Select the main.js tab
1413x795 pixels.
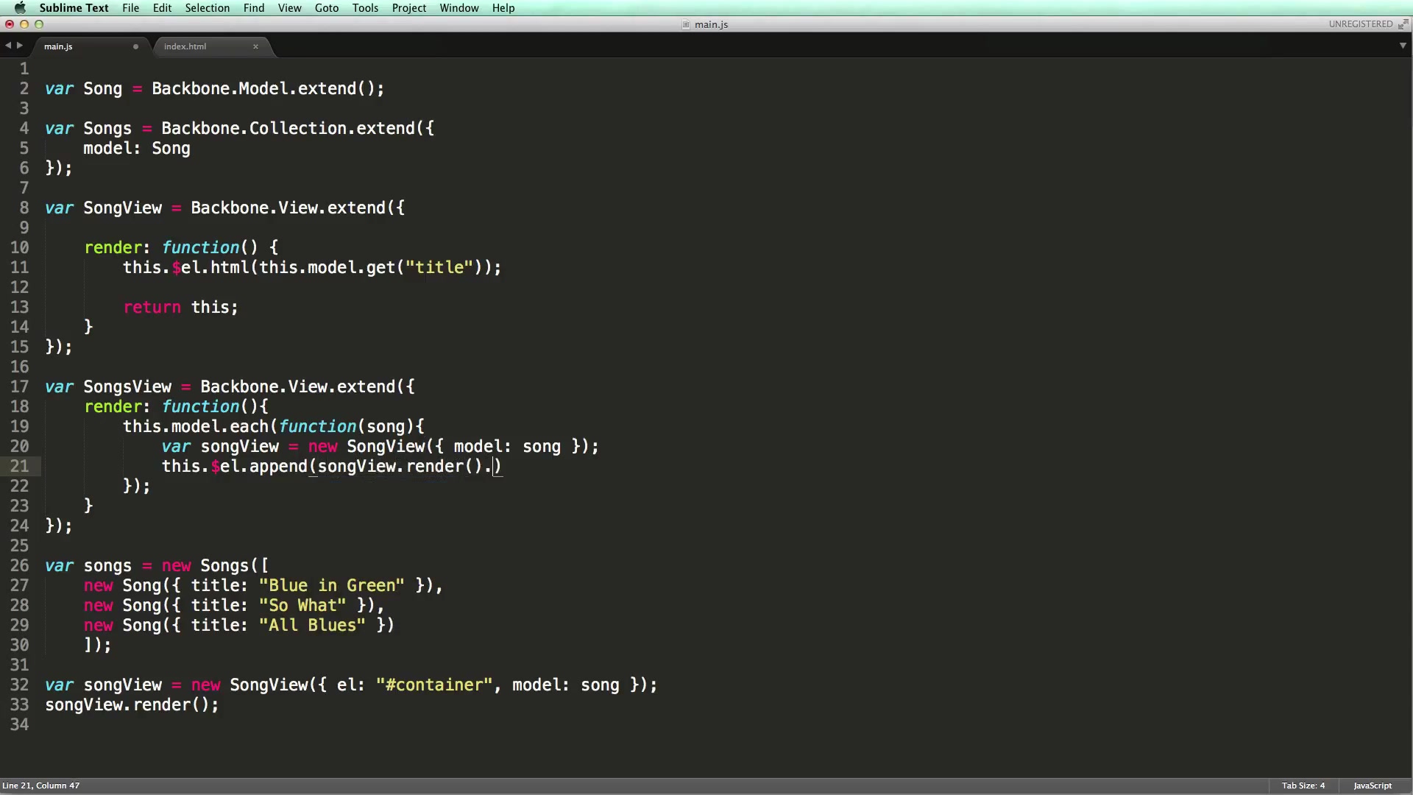pos(59,46)
